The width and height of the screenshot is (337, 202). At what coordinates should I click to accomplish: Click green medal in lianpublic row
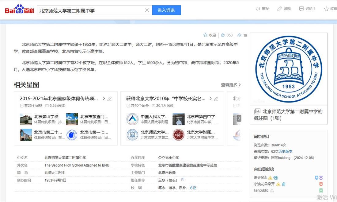pos(321,190)
